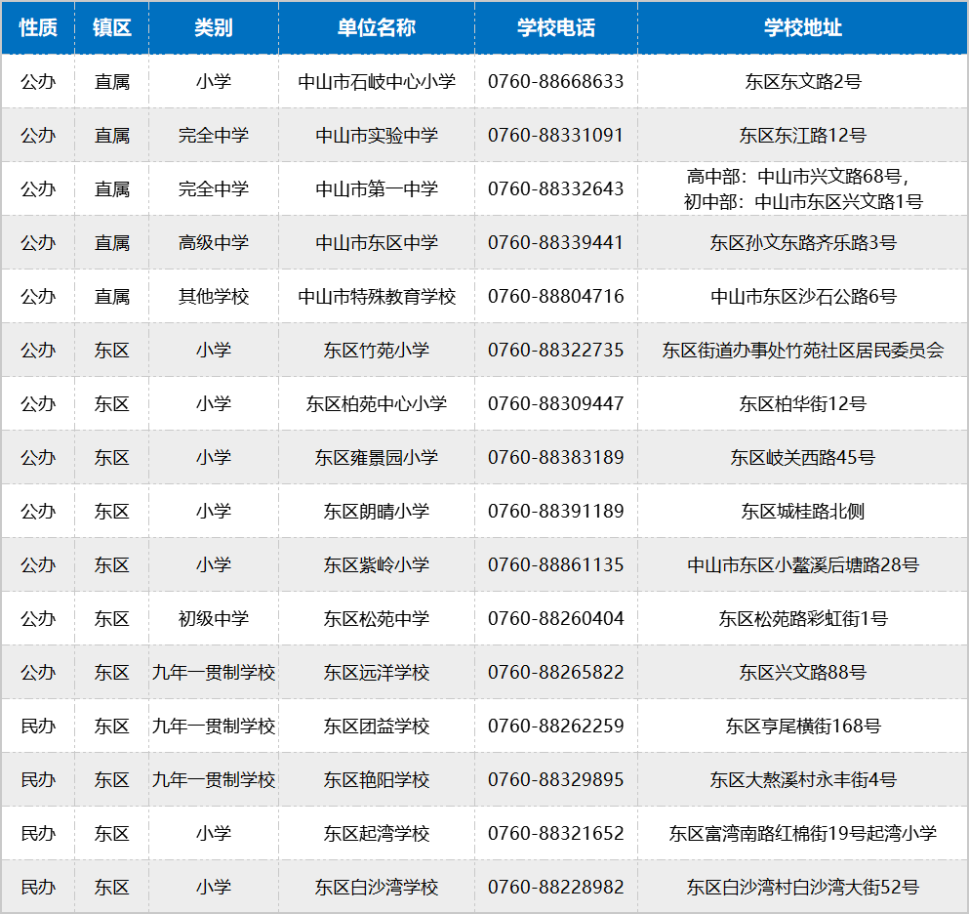Select school name 东区朗晴小学
The width and height of the screenshot is (969, 914).
377,512
